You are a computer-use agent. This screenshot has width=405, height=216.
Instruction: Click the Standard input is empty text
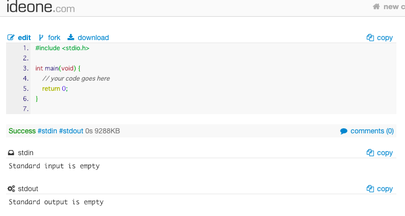coord(54,166)
